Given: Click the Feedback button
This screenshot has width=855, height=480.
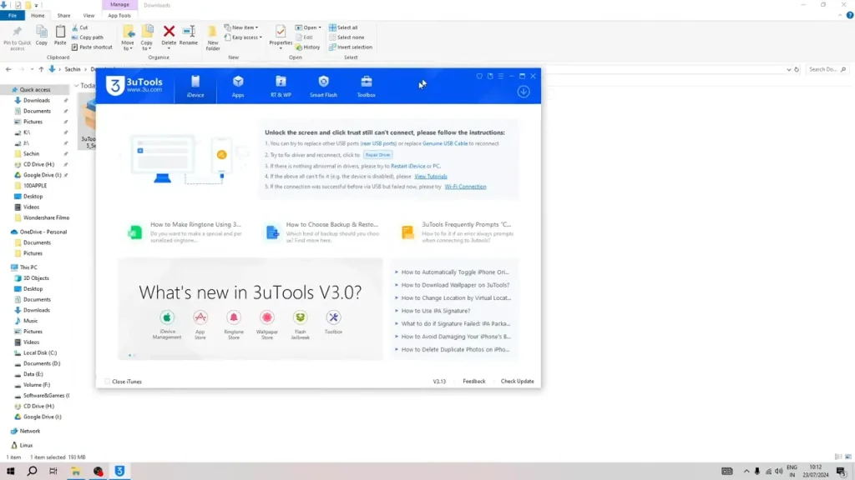Looking at the screenshot, I should (474, 382).
